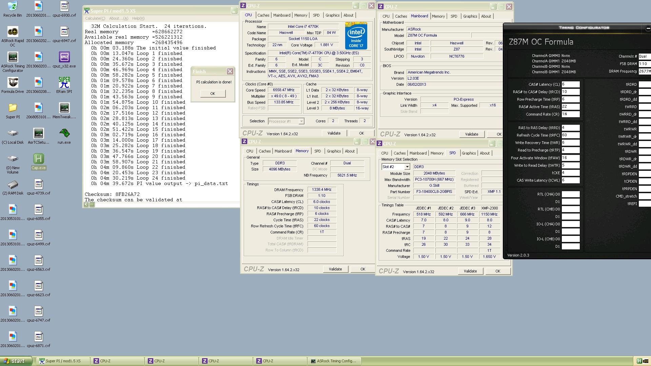Screen dimensions: 651x366
Task: Open the About menu in Super PI
Action: [118, 18]
